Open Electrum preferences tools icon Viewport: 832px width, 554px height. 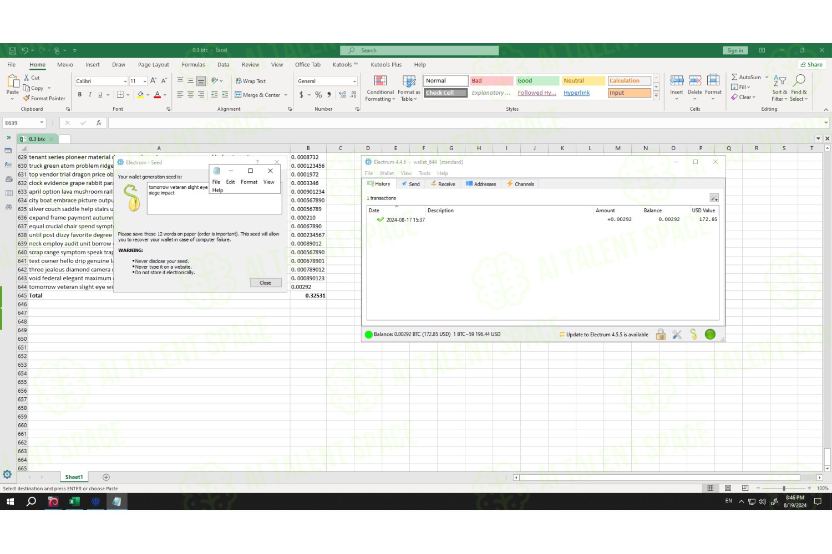(x=677, y=334)
